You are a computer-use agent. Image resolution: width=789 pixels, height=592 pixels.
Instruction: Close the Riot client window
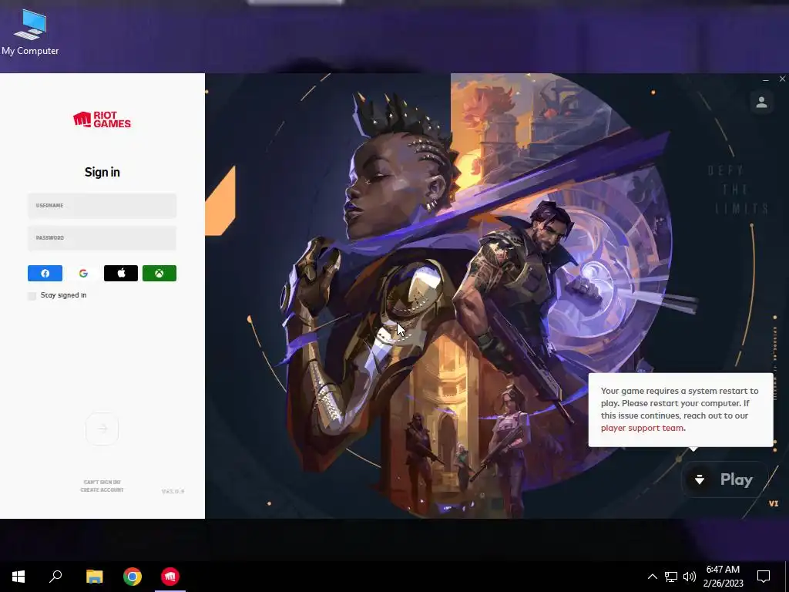[x=782, y=79]
